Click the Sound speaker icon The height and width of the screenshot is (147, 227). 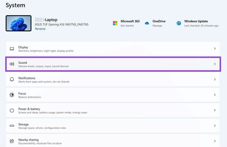point(12,64)
